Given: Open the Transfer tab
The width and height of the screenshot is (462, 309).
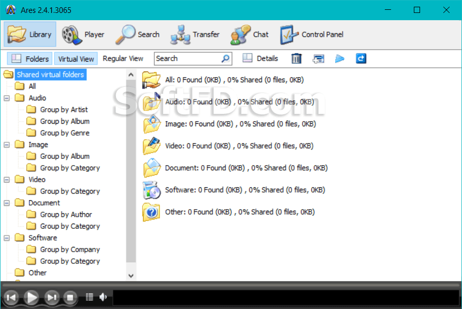Looking at the screenshot, I should click(195, 35).
